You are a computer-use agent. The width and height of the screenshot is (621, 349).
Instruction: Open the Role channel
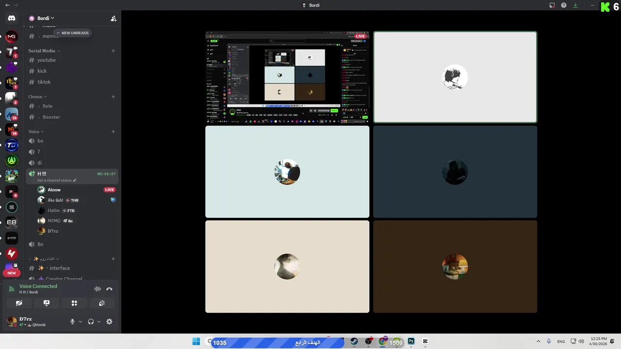(72, 106)
